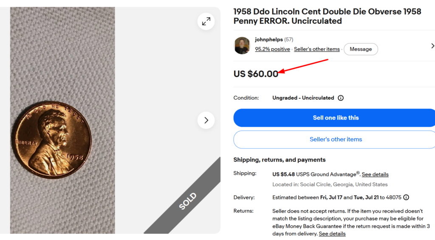Go to the next listing photo

(206, 120)
